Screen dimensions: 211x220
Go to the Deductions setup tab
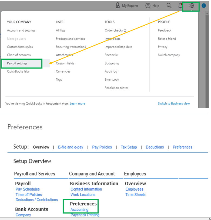tap(155, 147)
